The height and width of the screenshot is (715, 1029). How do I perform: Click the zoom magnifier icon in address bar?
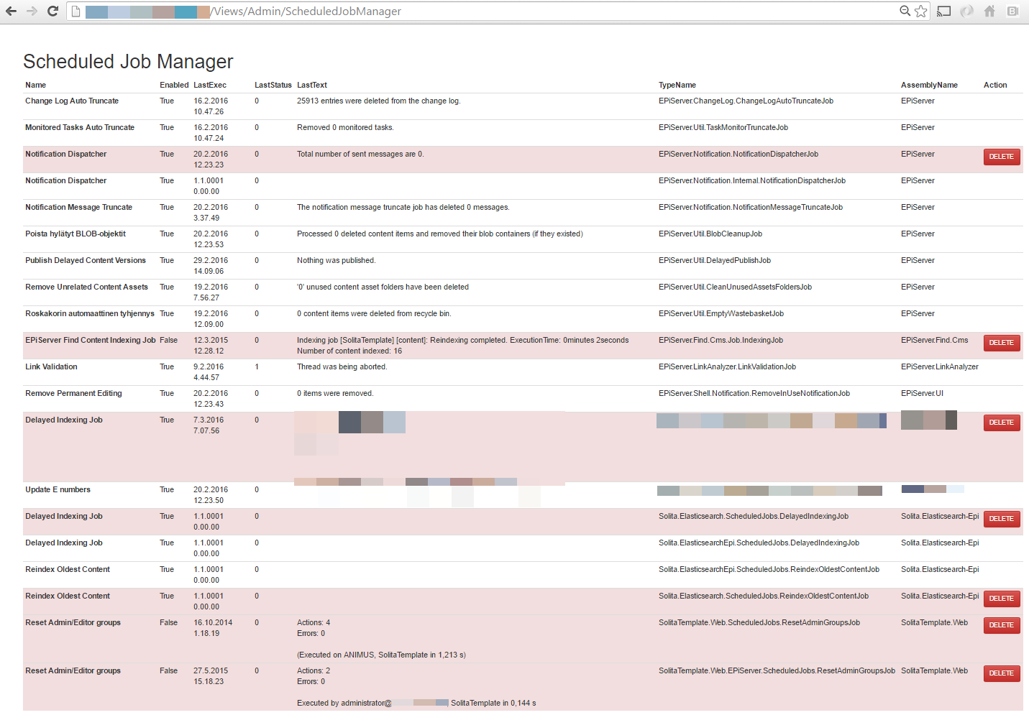905,11
